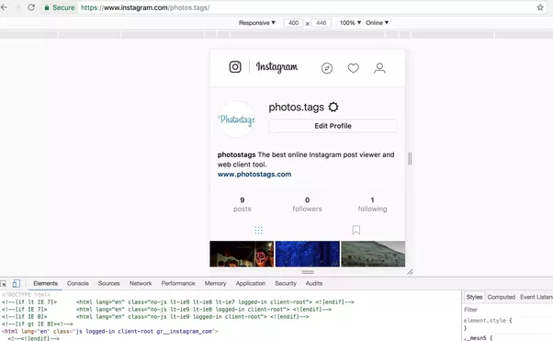Screen dimensions: 553x341
Task: Show the posts grid view icon
Action: (258, 231)
